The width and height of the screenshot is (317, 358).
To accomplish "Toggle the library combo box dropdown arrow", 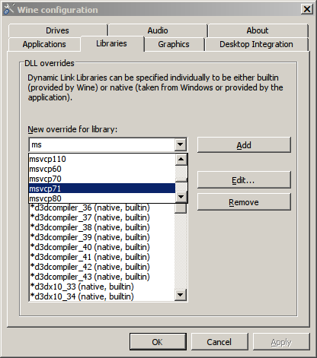I will pos(181,144).
